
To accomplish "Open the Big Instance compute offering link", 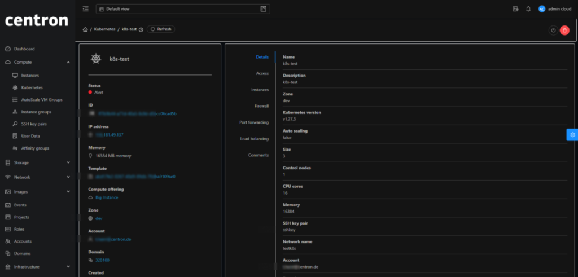I will tap(107, 197).
